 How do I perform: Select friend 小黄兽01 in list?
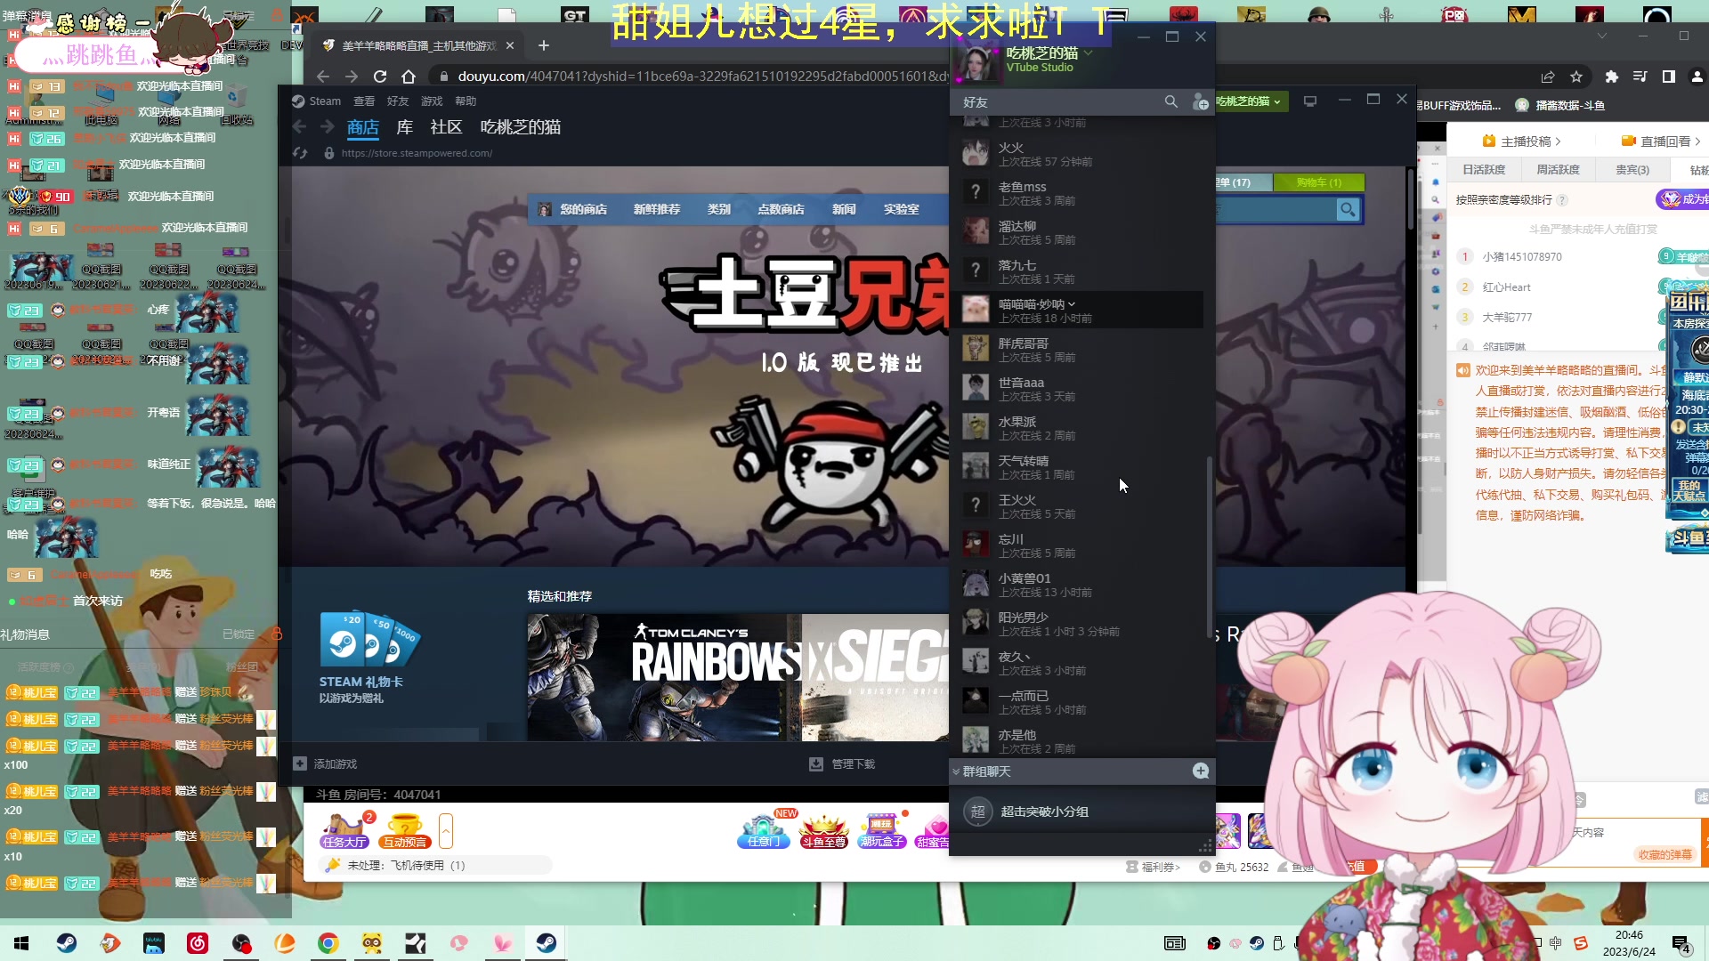[1077, 585]
